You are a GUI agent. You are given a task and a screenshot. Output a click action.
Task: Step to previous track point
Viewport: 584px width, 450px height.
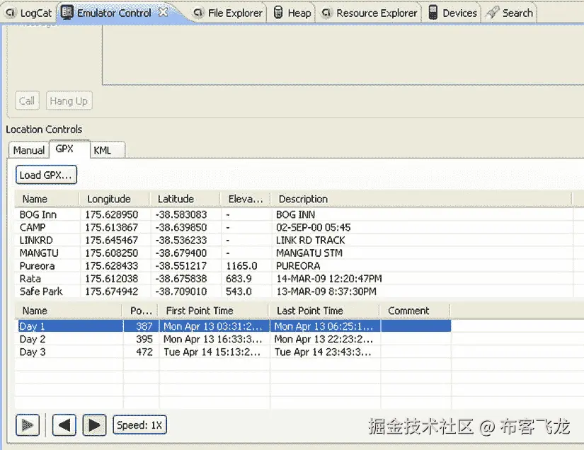point(64,425)
